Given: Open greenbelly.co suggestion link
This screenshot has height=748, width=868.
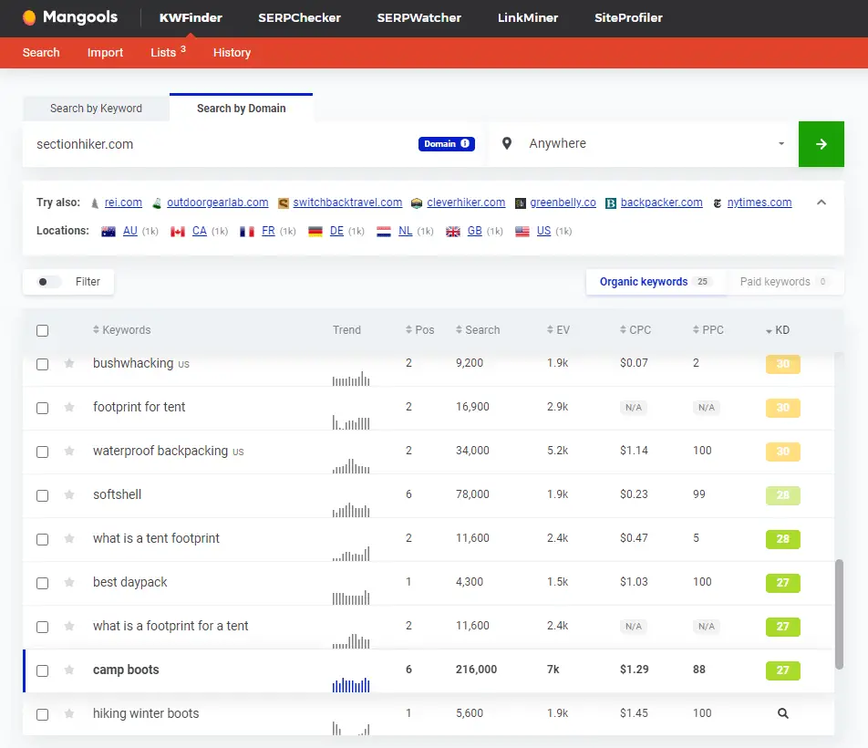Looking at the screenshot, I should point(563,203).
